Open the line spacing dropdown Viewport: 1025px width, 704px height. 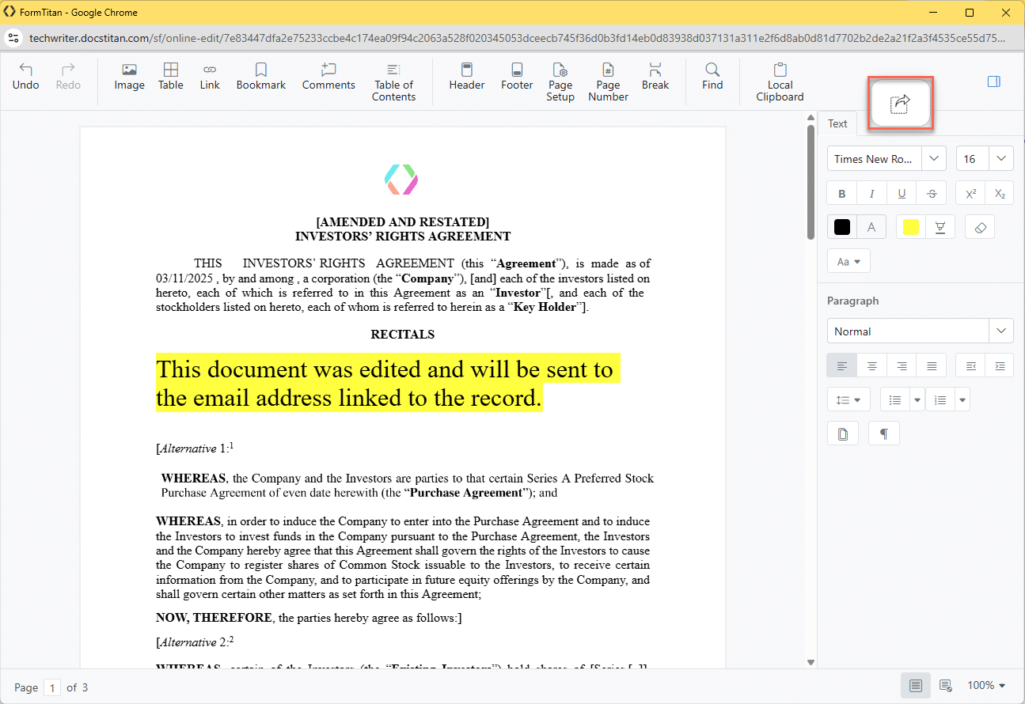pos(848,399)
